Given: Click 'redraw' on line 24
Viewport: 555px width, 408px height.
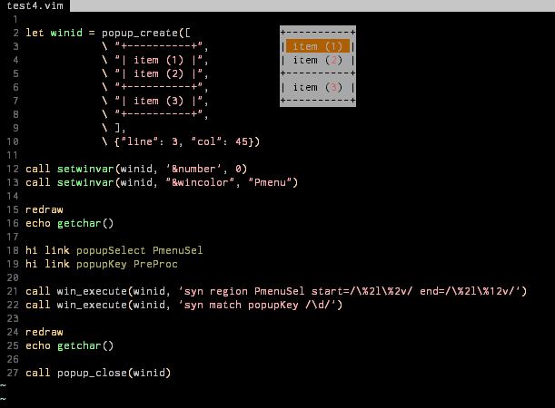Looking at the screenshot, I should tap(45, 332).
